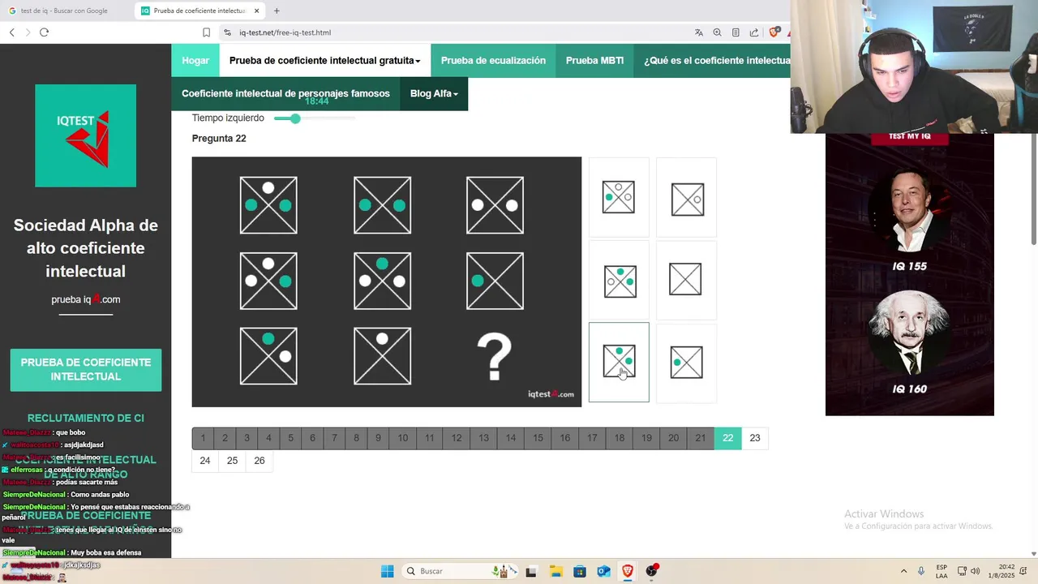
Task: Go forward with the browser forward arrow
Action: (x=28, y=32)
